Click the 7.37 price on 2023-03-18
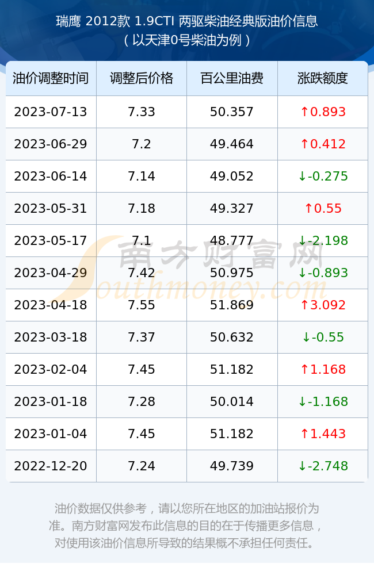The image size is (374, 575). 142,338
